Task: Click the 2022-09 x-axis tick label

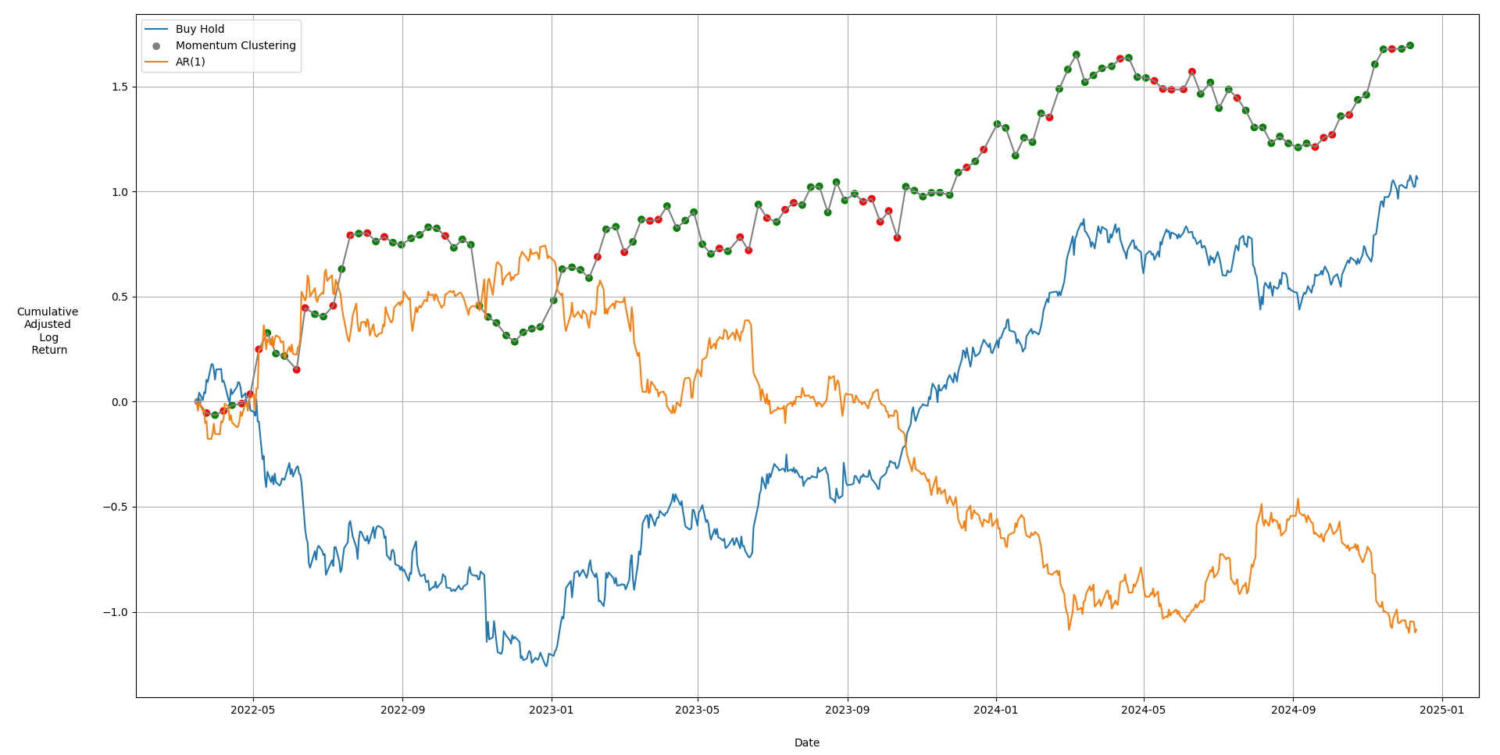Action: point(402,710)
